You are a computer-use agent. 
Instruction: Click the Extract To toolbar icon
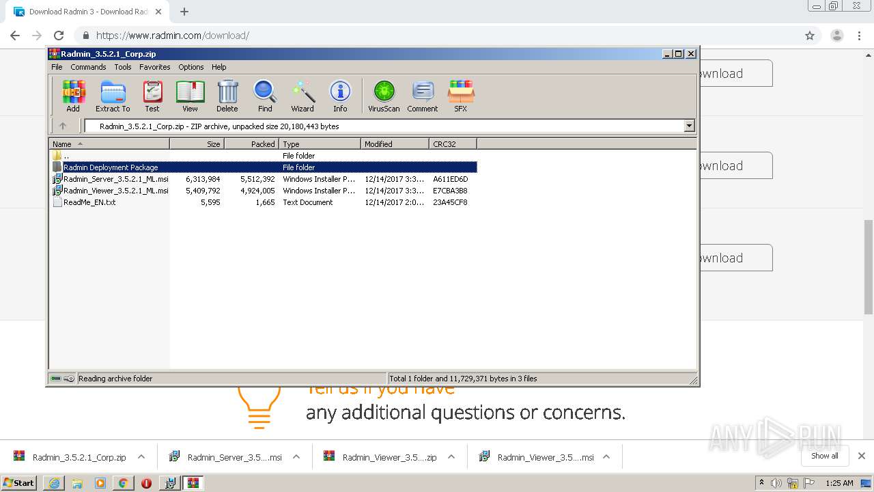tap(113, 96)
